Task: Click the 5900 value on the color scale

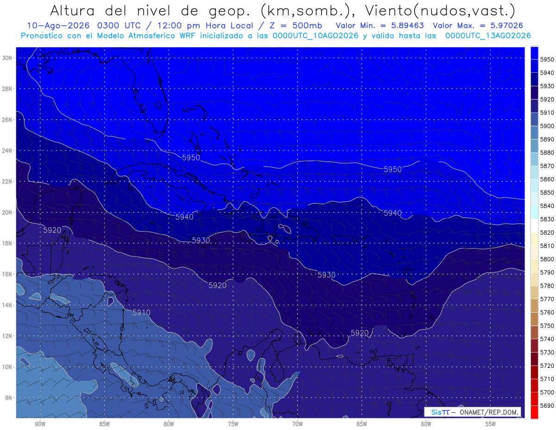Action: coord(547,126)
